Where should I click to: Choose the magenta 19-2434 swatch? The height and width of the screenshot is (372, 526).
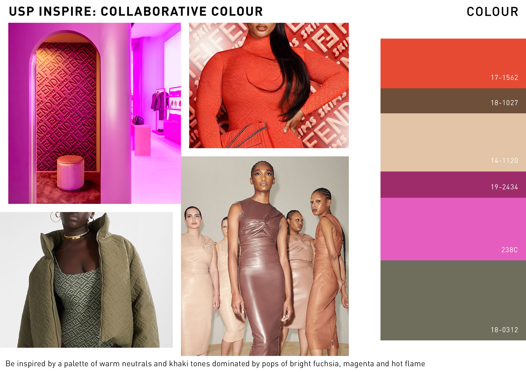[x=453, y=185]
